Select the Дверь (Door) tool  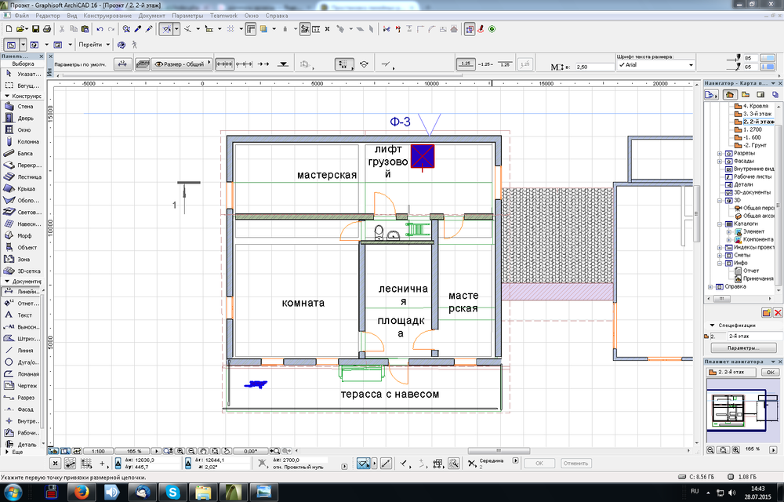tap(22, 118)
